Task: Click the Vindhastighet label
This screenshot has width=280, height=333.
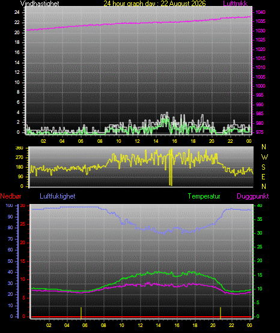Action: pos(40,3)
